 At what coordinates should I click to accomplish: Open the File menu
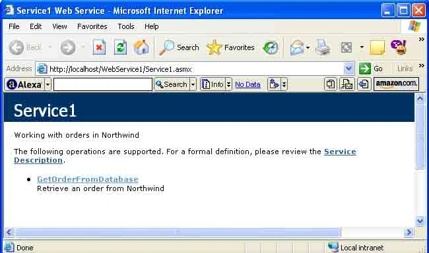pos(14,26)
